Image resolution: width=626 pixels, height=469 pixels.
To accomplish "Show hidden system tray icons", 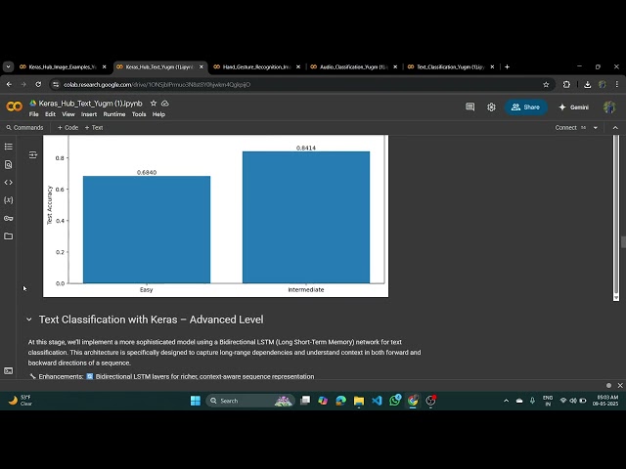I will point(506,401).
